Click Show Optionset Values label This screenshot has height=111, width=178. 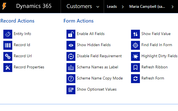pyautogui.click(x=97, y=89)
